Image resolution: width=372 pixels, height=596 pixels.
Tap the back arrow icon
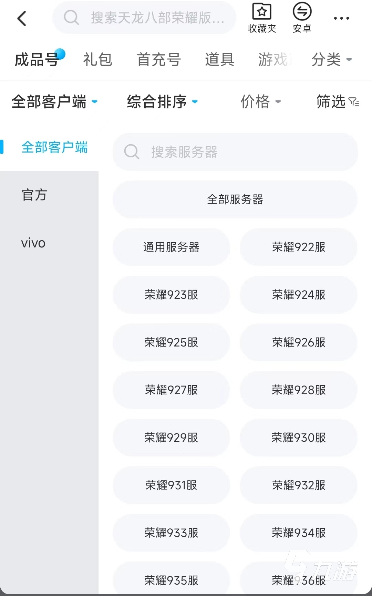(22, 19)
